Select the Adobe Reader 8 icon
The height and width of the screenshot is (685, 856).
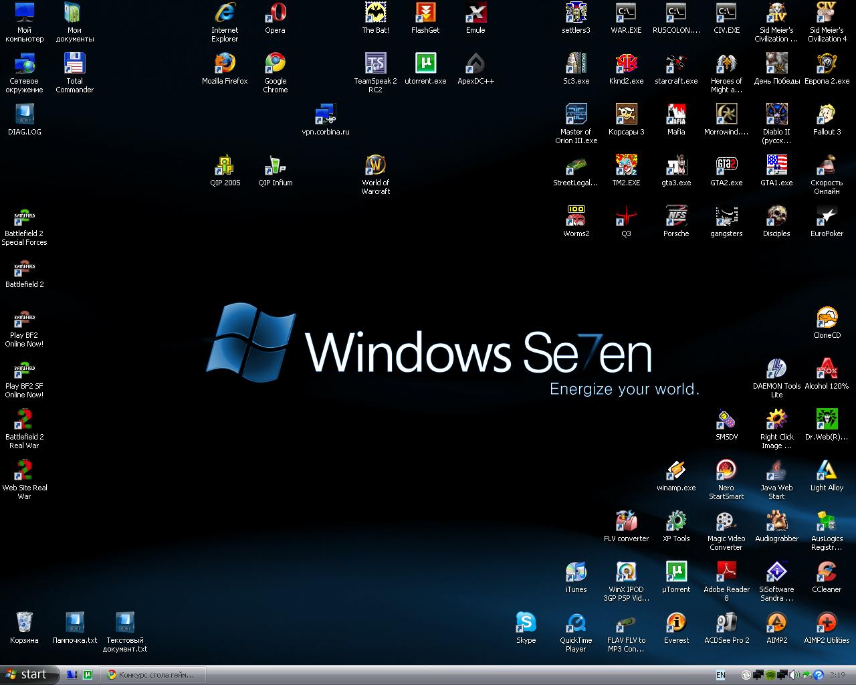[726, 572]
